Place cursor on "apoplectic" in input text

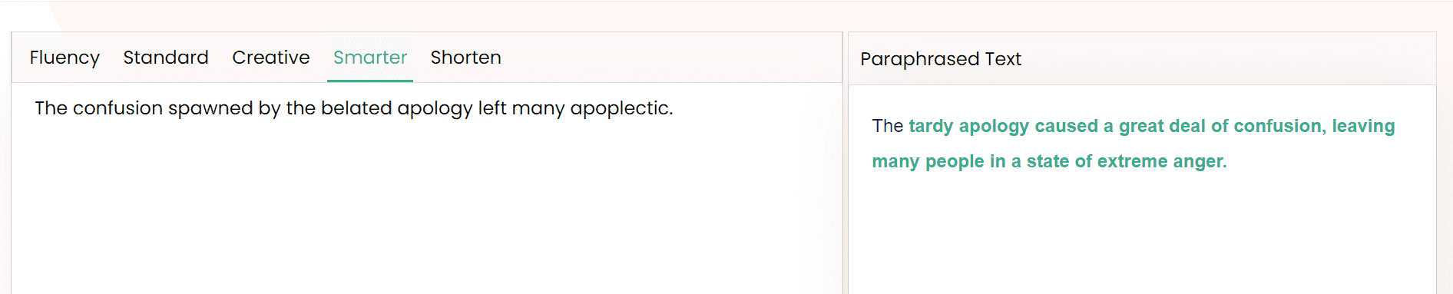pos(619,108)
